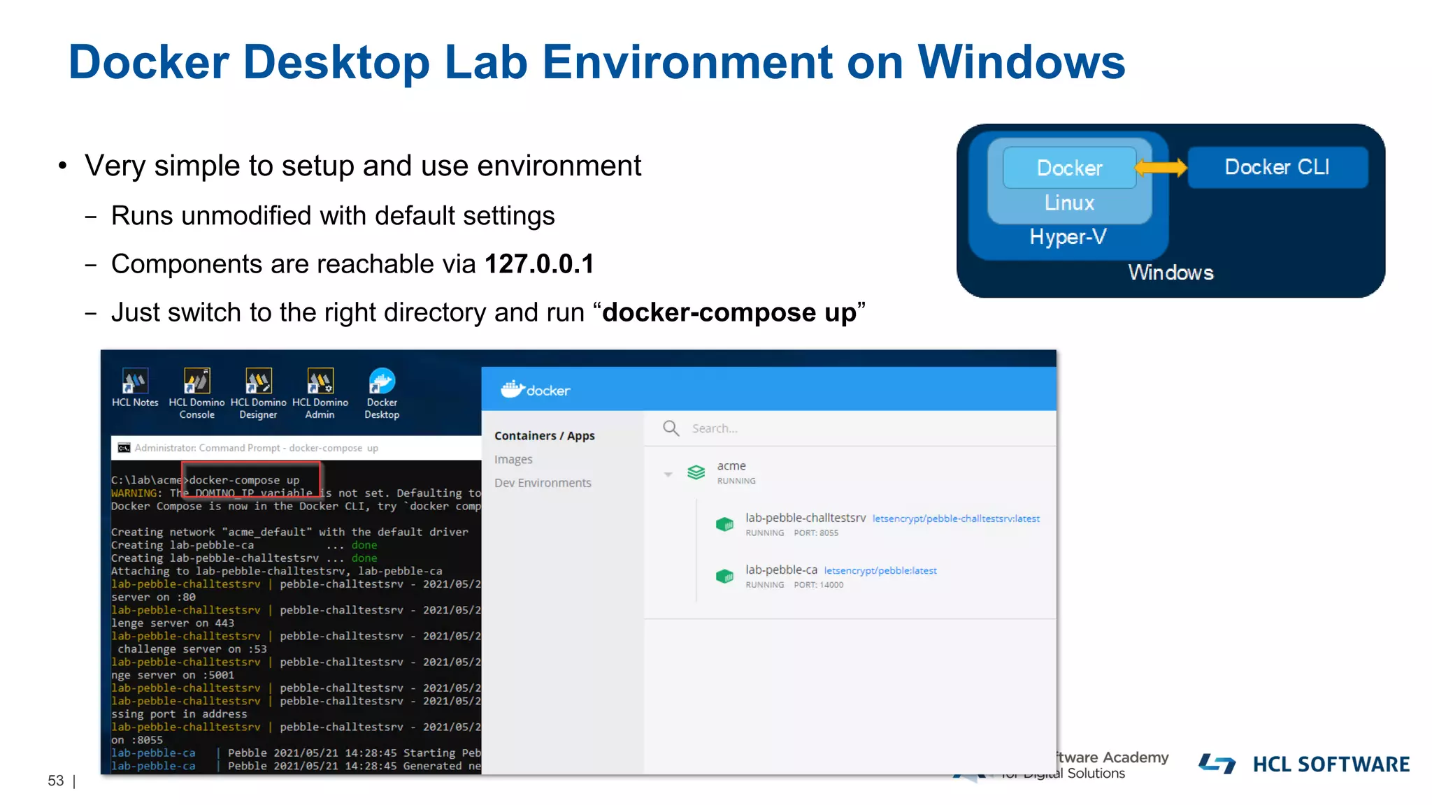Click PORT: 14000 label

coord(819,585)
